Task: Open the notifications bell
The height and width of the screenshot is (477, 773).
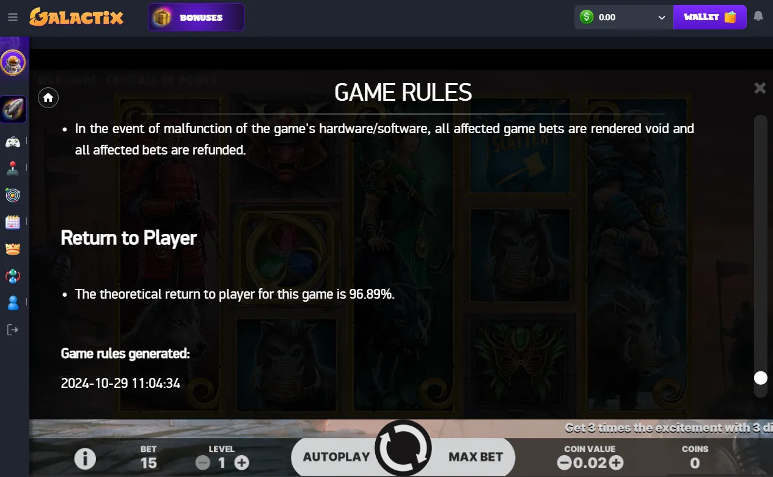Action: click(x=758, y=16)
